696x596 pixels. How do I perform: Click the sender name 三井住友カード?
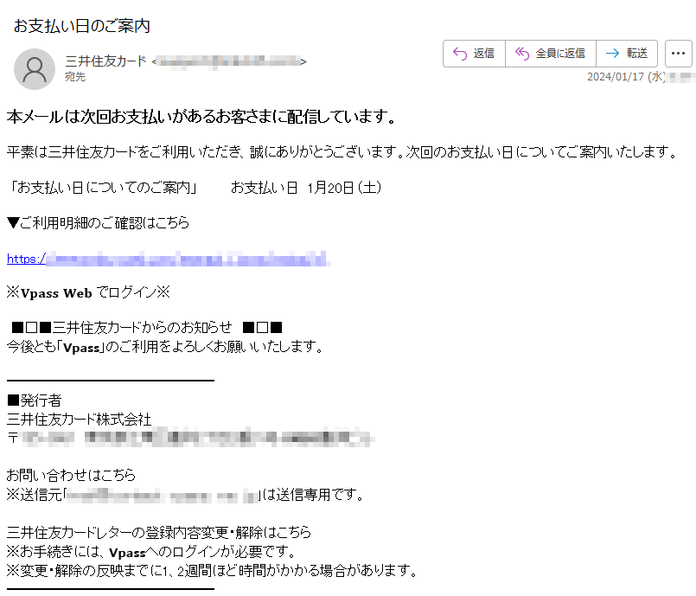pyautogui.click(x=105, y=61)
